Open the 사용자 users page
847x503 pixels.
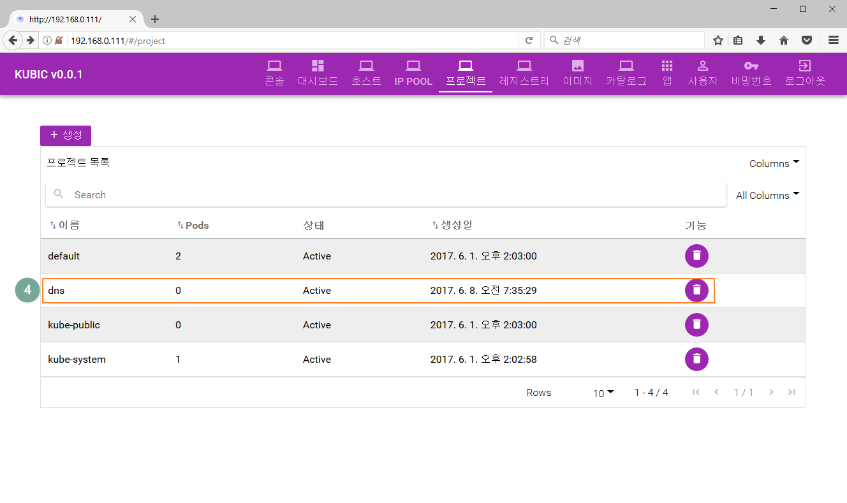click(x=703, y=73)
